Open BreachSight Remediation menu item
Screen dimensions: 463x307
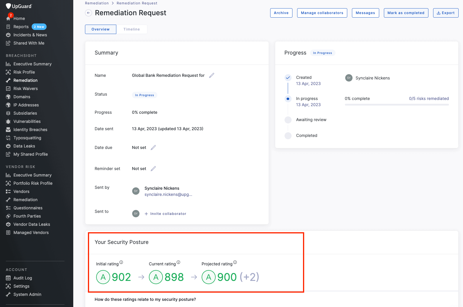click(25, 80)
